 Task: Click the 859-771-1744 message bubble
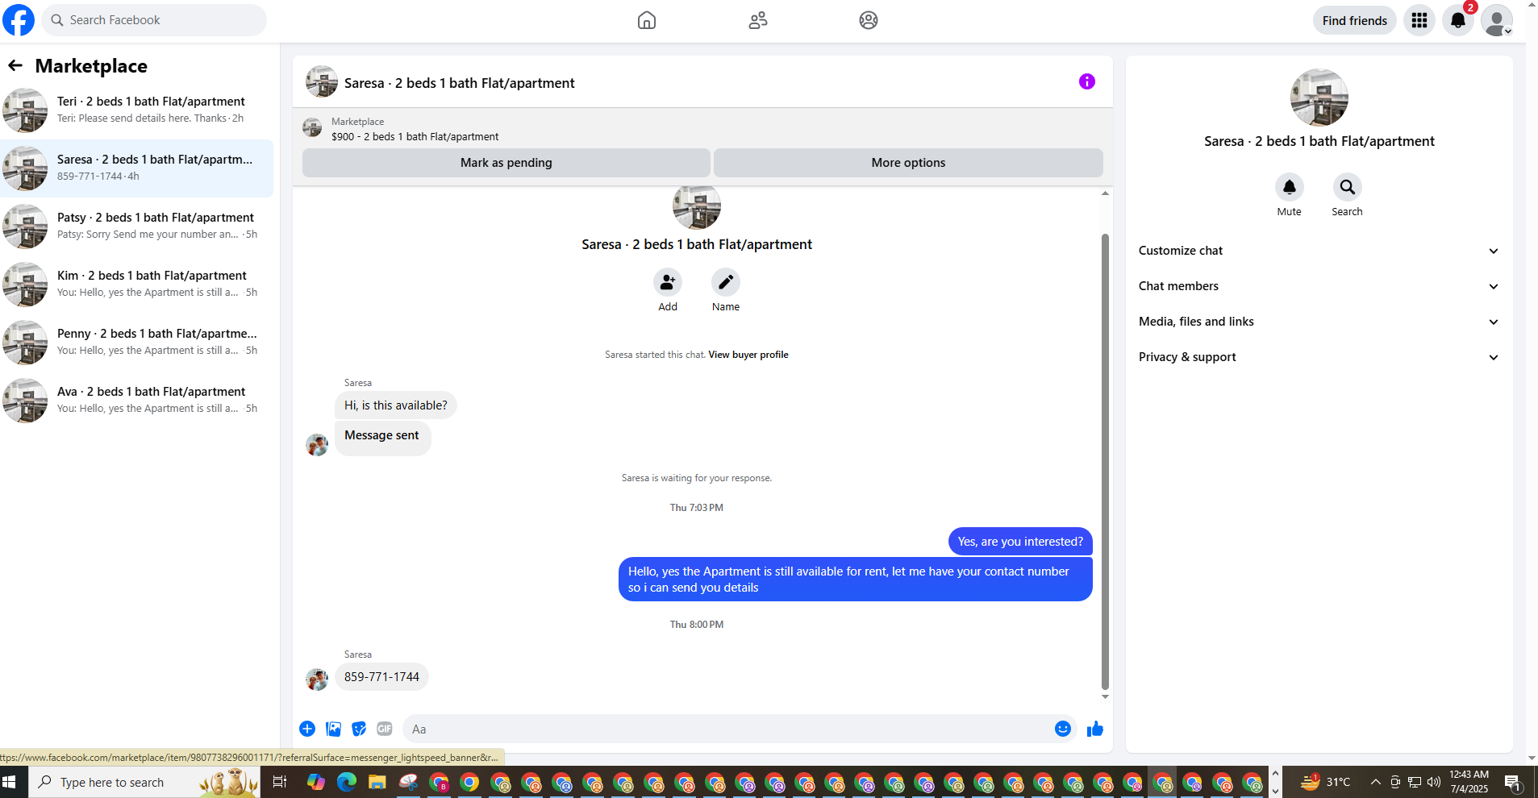381,677
